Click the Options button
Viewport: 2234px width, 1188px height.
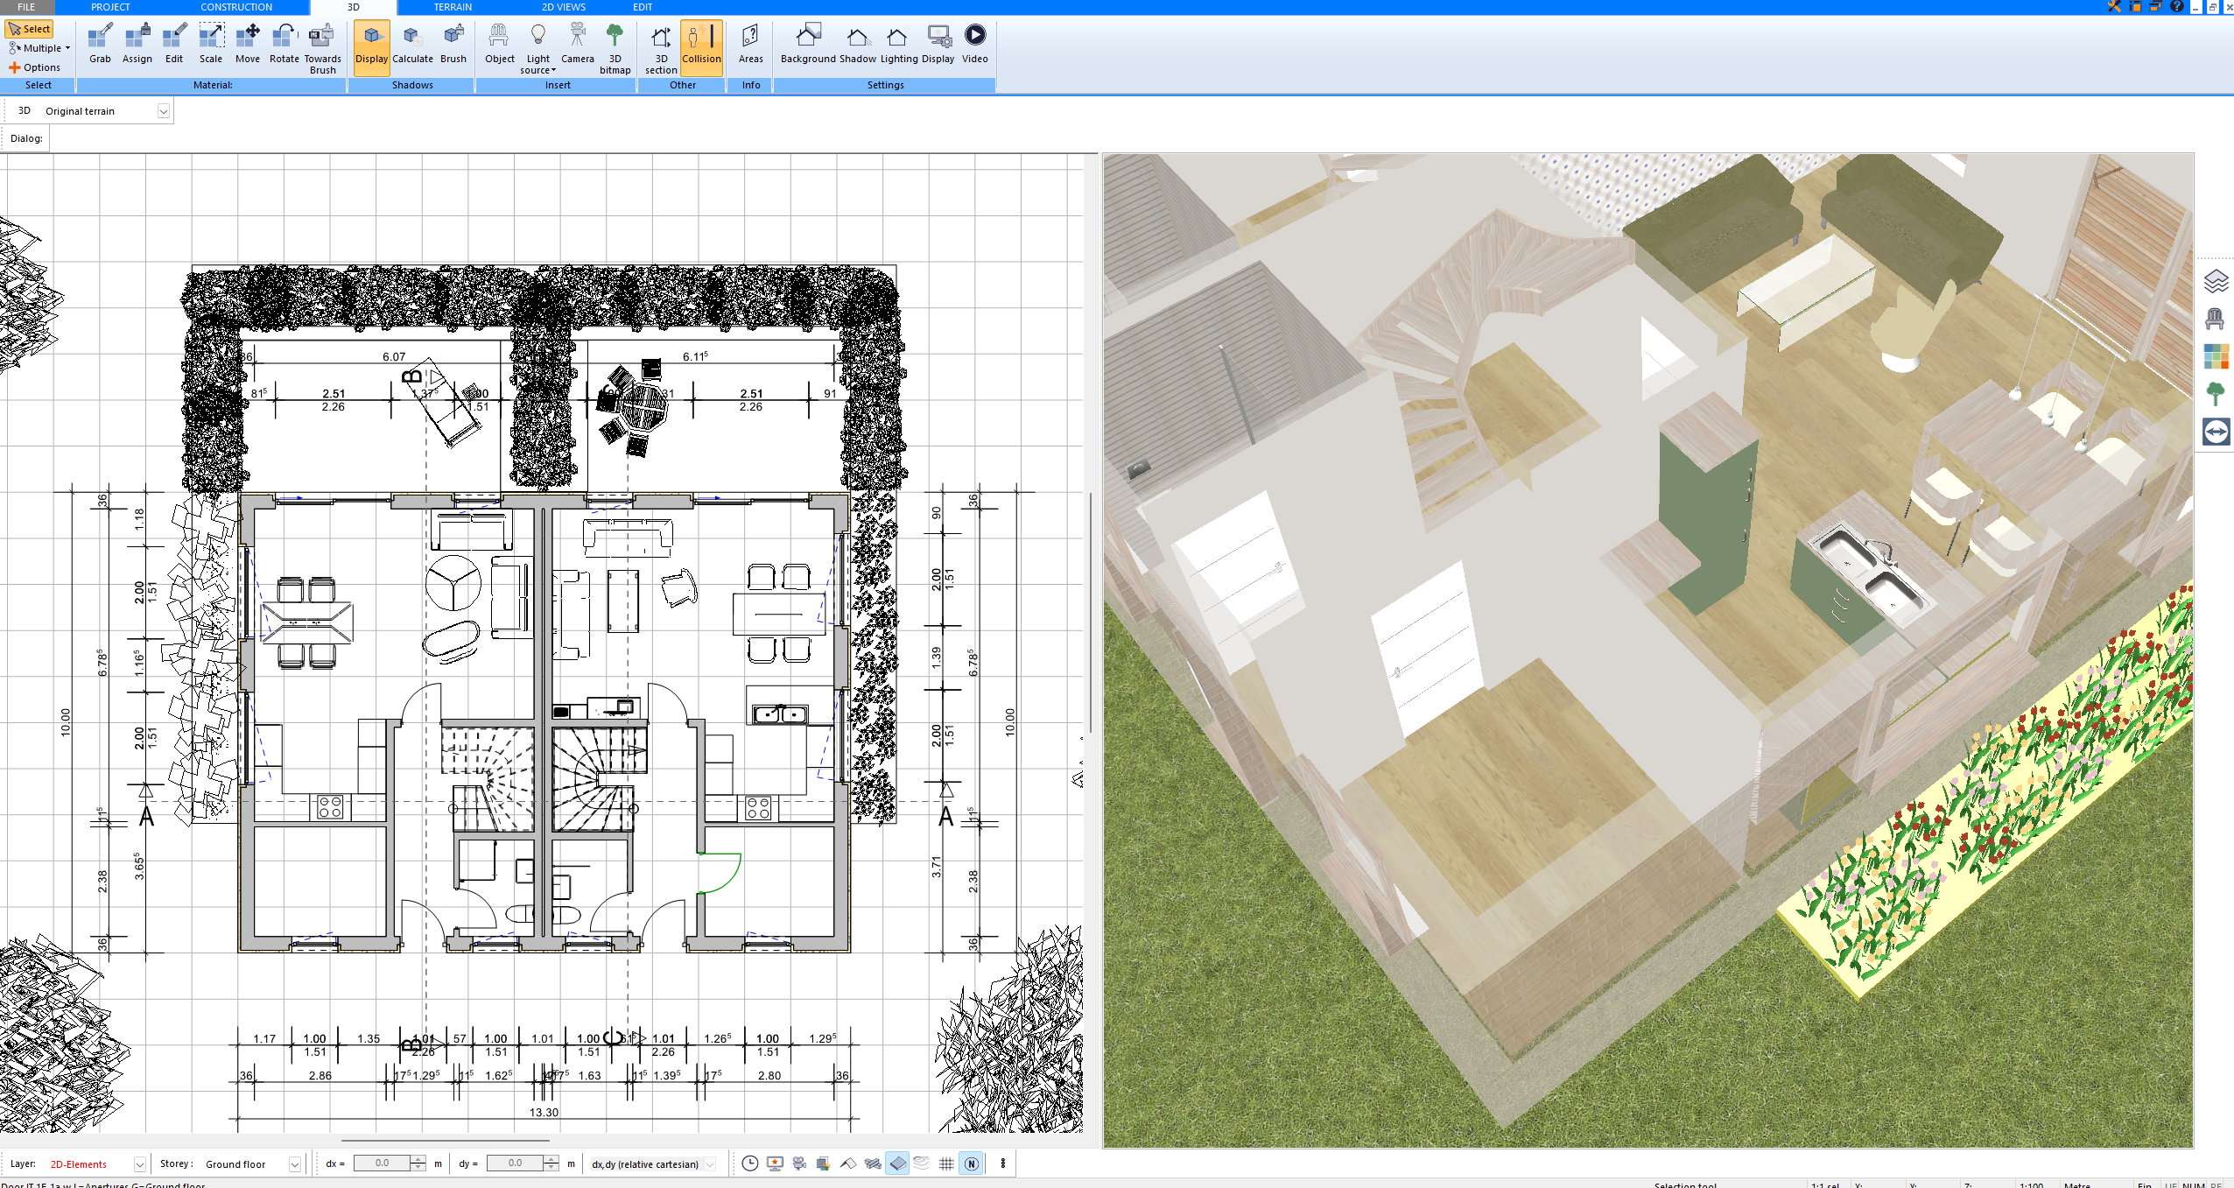click(35, 67)
